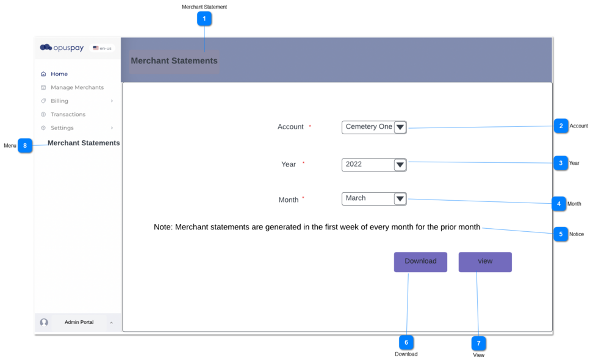Click the Merchant Statements page header
Screen dimensions: 593x363
tap(174, 60)
